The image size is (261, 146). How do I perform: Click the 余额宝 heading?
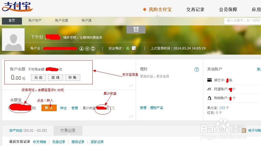click(x=16, y=100)
